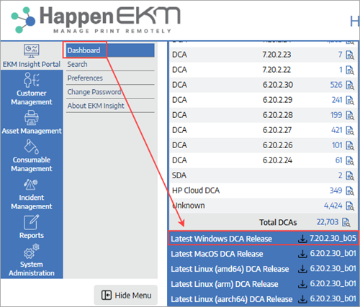View details icon for DCA 6.20.2.24

350,160
